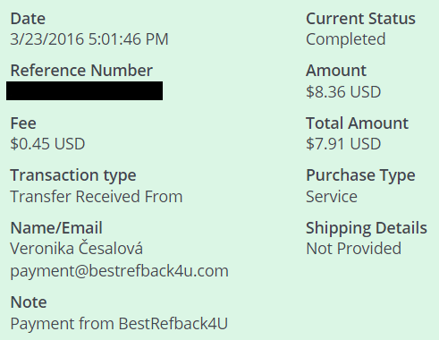The width and height of the screenshot is (439, 340).
Task: Click the Not Provided shipping details text
Action: tap(354, 249)
